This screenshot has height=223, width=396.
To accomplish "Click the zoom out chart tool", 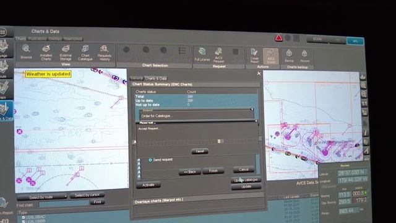I will [x=364, y=94].
